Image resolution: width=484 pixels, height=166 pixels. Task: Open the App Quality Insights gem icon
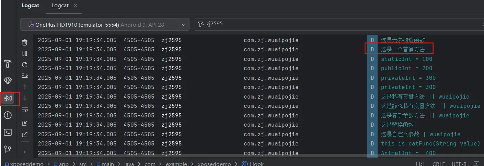pyautogui.click(x=8, y=81)
